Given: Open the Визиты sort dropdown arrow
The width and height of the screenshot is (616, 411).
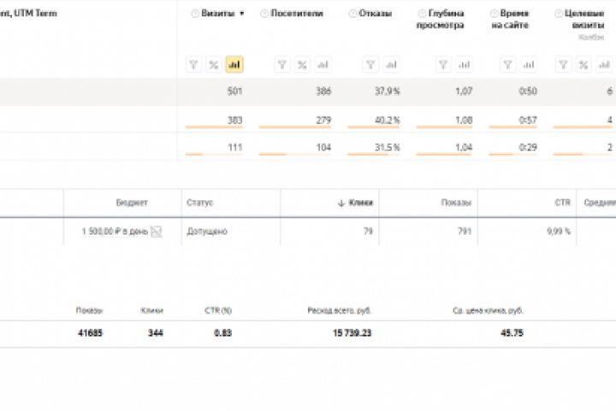Looking at the screenshot, I should (242, 14).
